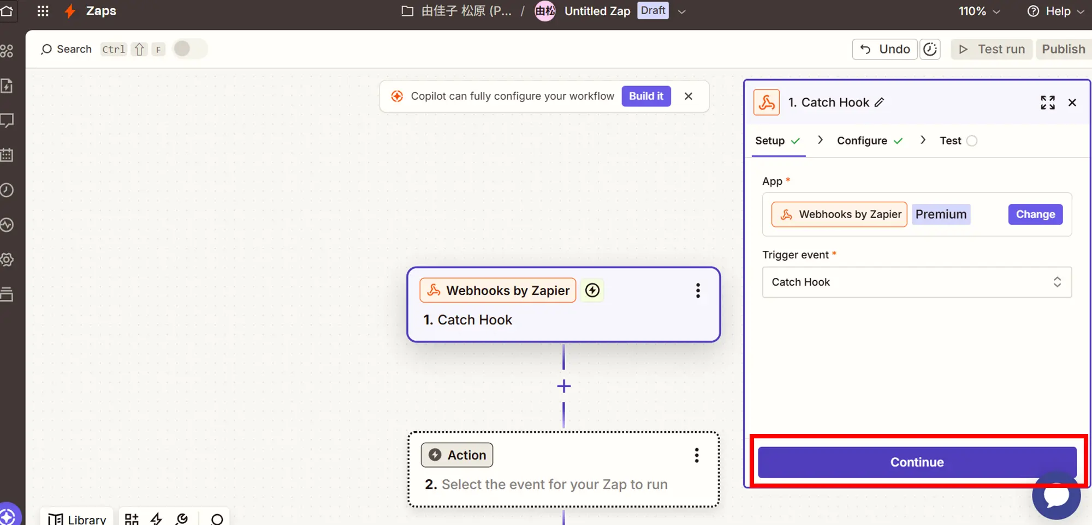This screenshot has height=525, width=1092.
Task: Open the version history clock icon
Action: [x=930, y=49]
